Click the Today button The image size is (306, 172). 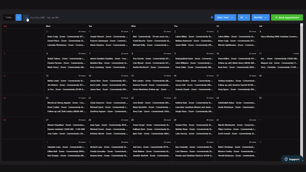(x=8, y=17)
